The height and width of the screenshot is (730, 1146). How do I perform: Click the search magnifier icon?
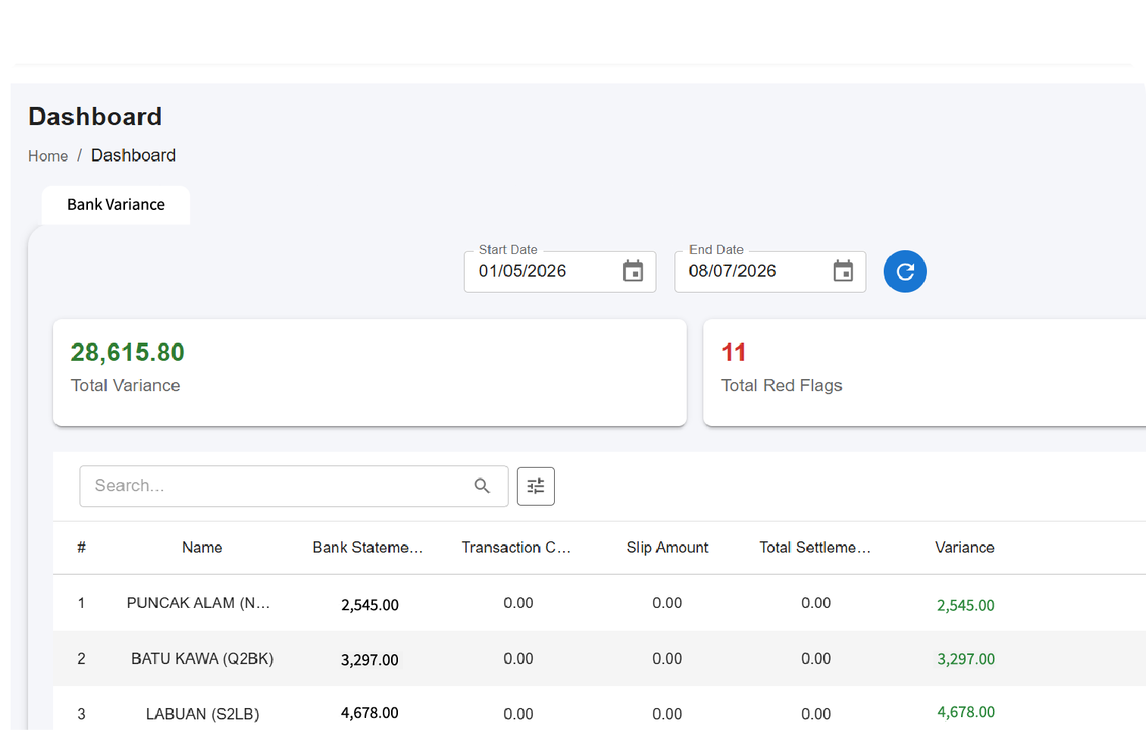click(x=482, y=486)
